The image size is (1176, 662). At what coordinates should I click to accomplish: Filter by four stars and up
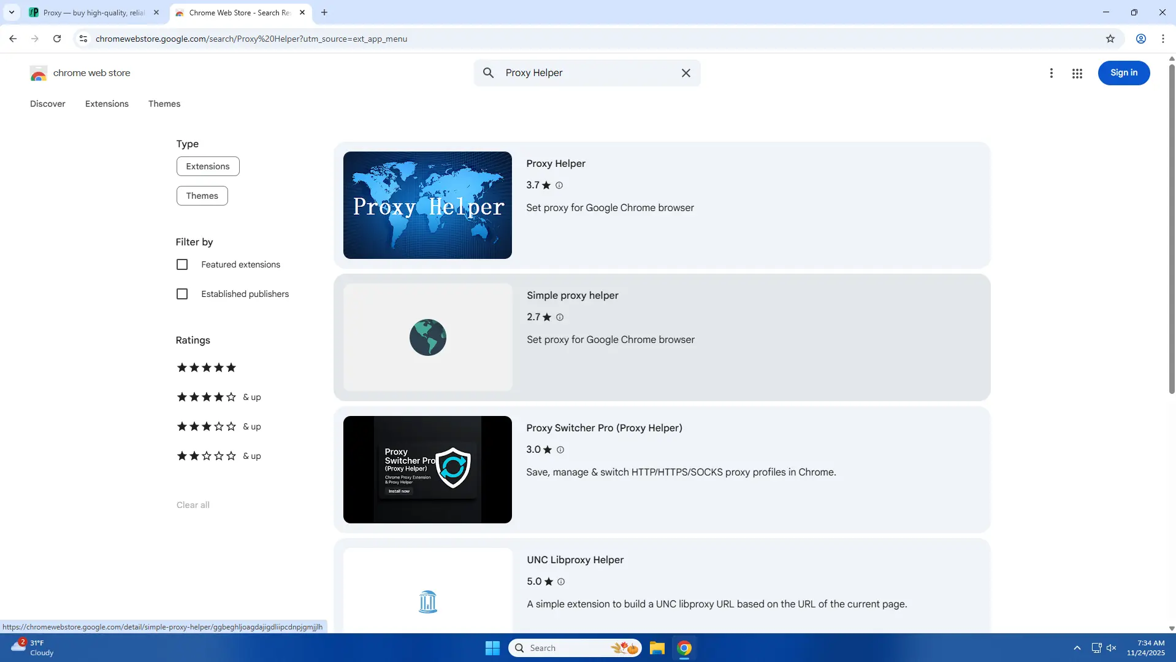pyautogui.click(x=219, y=397)
